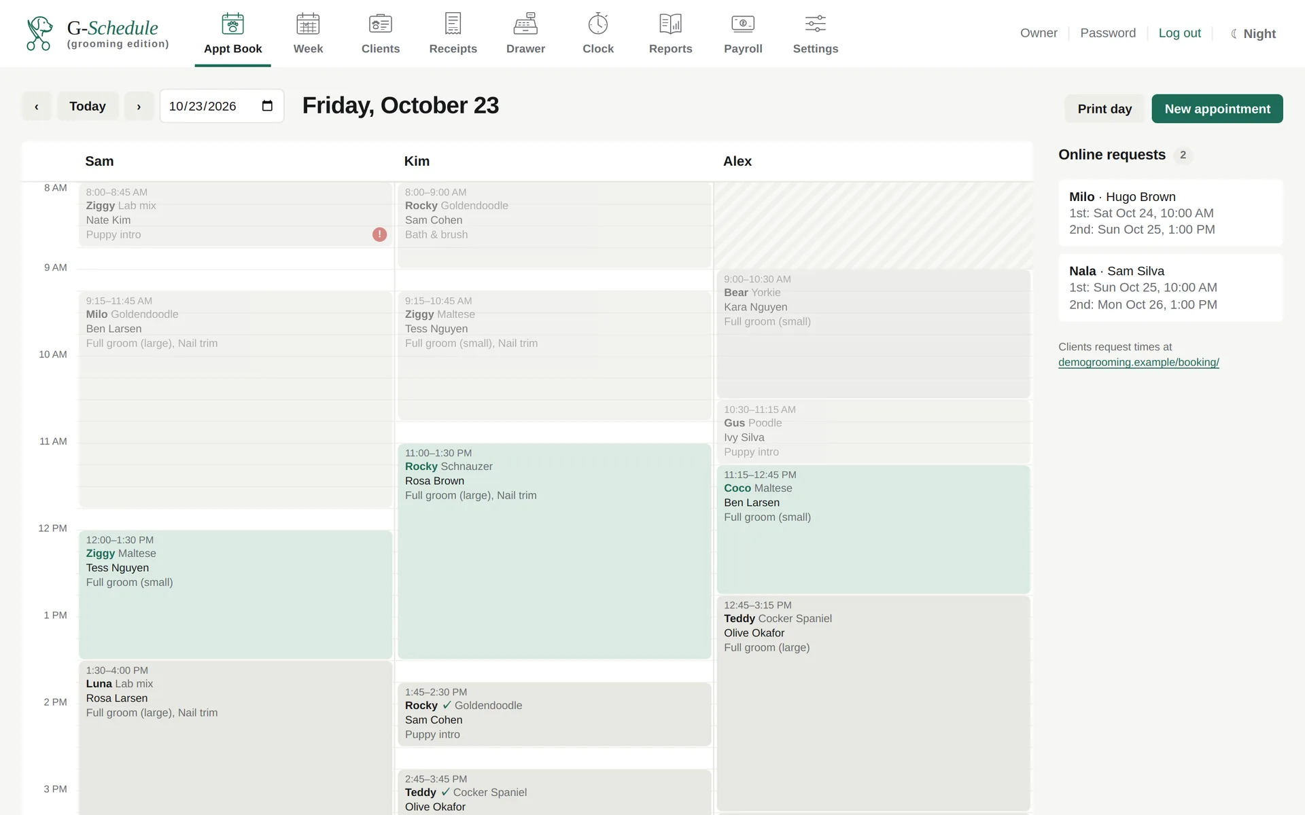Viewport: 1305px width, 815px height.
Task: Click the 10/23/2026 date field
Action: pos(222,106)
